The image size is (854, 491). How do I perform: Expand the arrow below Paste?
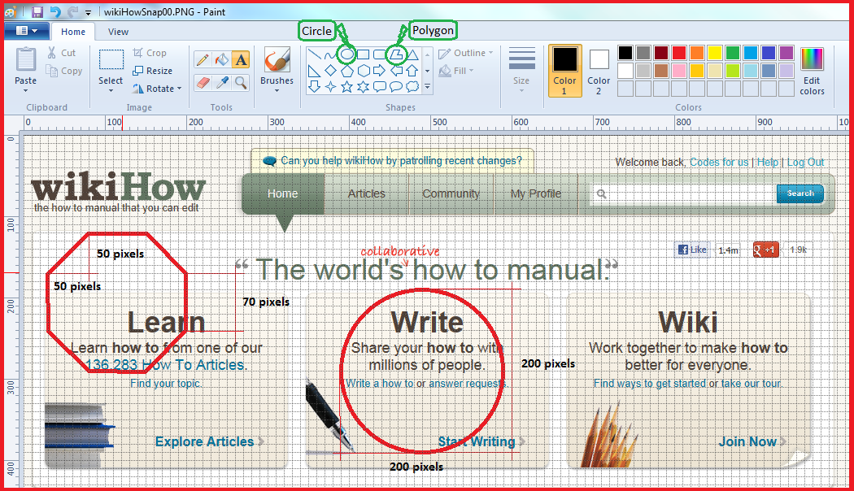point(25,90)
